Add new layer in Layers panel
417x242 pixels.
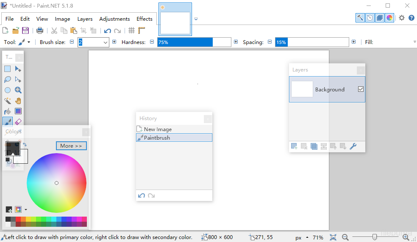[294, 146]
